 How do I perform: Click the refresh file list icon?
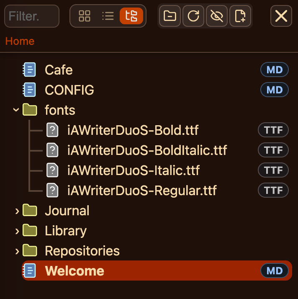click(193, 16)
